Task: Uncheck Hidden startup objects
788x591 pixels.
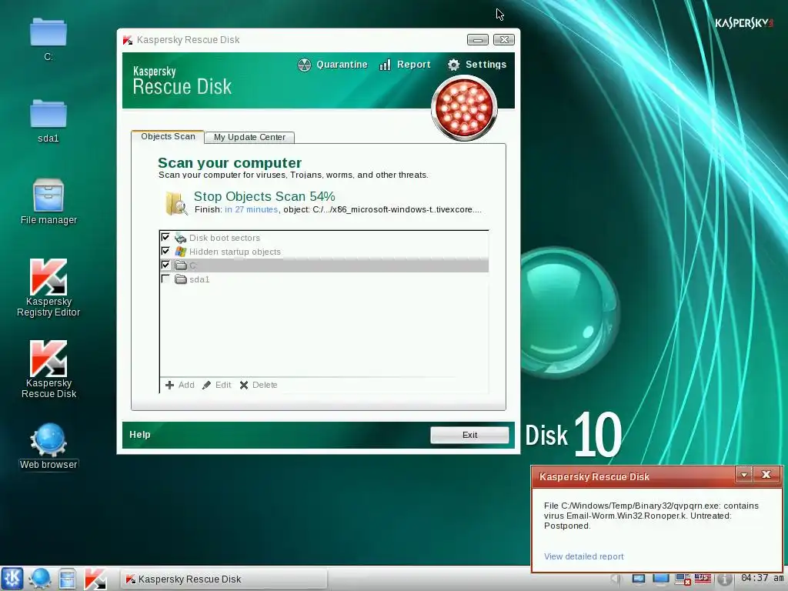Action: click(x=165, y=251)
